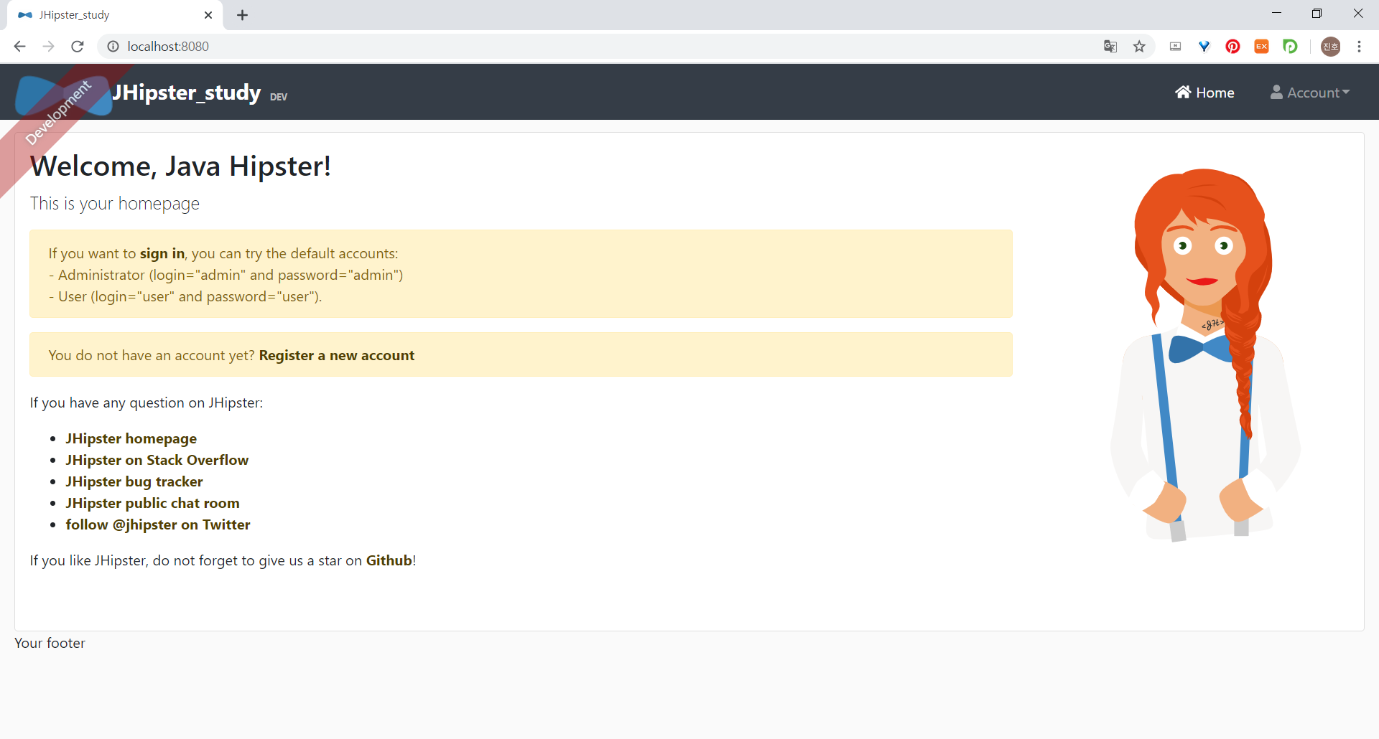The image size is (1379, 739).
Task: Click the Welcome, Java Hipster! heading
Action: (x=180, y=166)
